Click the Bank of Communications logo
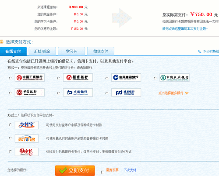219x176 pixels. click(x=78, y=93)
